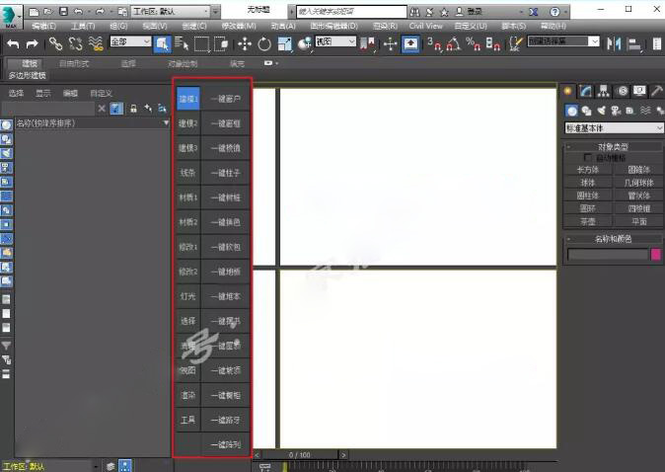Open the selection filter 全部 dropdown
This screenshot has width=665, height=472.
coord(130,41)
